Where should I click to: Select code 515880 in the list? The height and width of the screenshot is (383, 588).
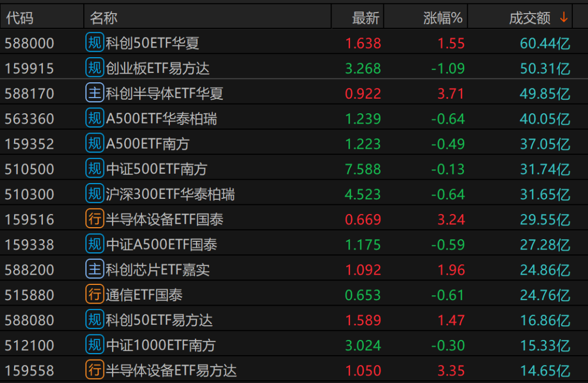point(29,295)
